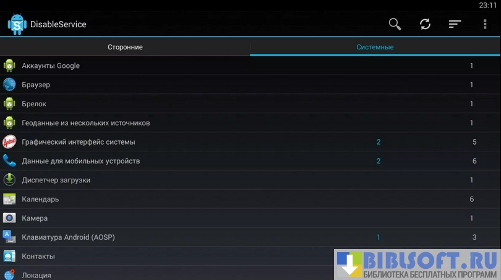This screenshot has height=280, width=501.
Task: Click the refresh icon in toolbar
Action: pos(425,24)
